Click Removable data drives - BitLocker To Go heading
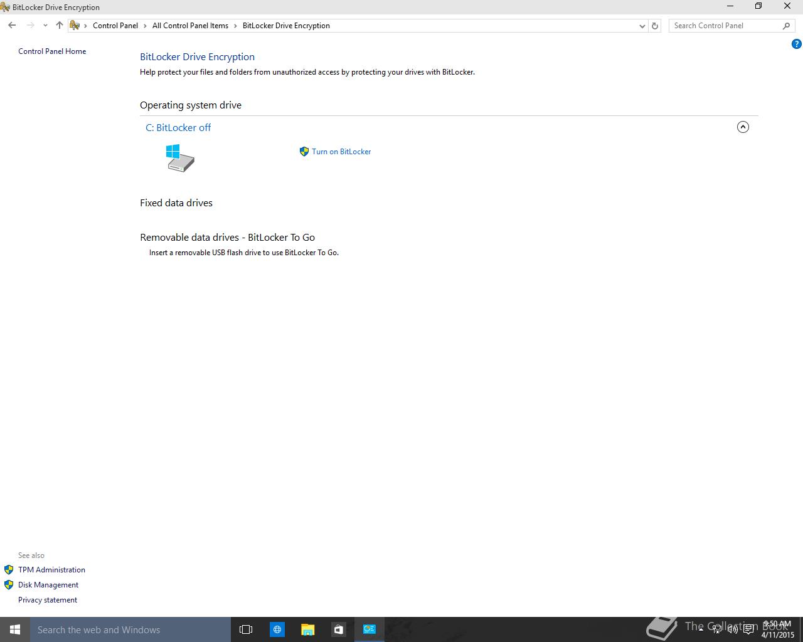This screenshot has height=642, width=803. [228, 238]
